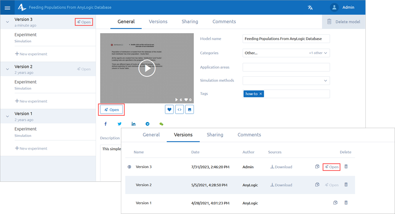Click the AnyLogic Cloud logo

[22, 7]
